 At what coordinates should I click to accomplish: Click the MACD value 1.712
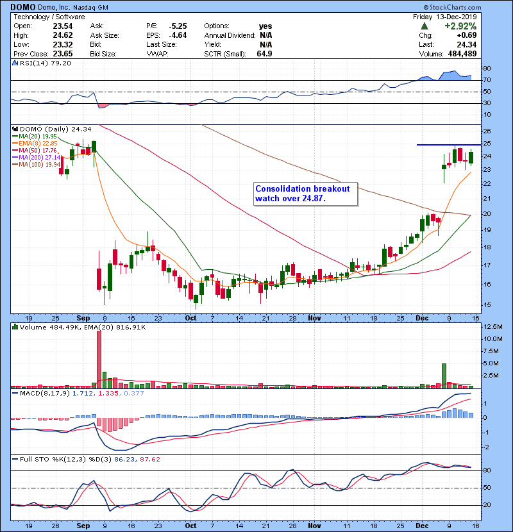[x=83, y=394]
